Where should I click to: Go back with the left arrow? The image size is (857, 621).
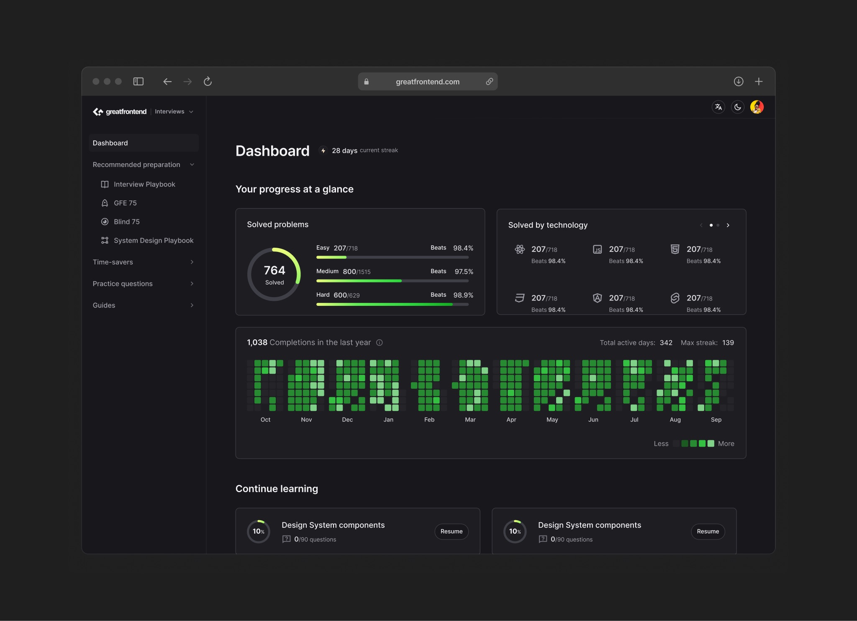point(167,82)
